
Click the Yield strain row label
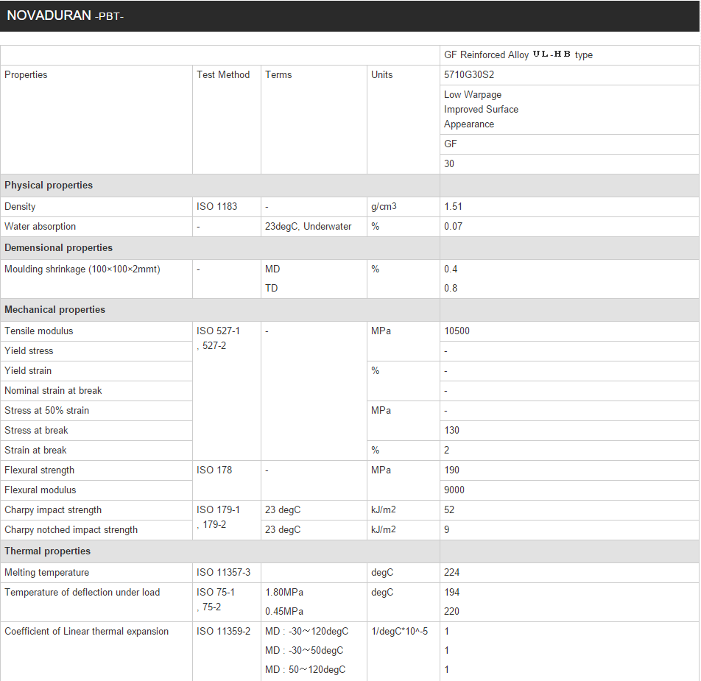pos(28,371)
